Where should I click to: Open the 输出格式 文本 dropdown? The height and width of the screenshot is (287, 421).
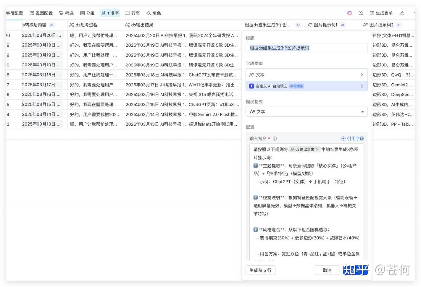307,112
